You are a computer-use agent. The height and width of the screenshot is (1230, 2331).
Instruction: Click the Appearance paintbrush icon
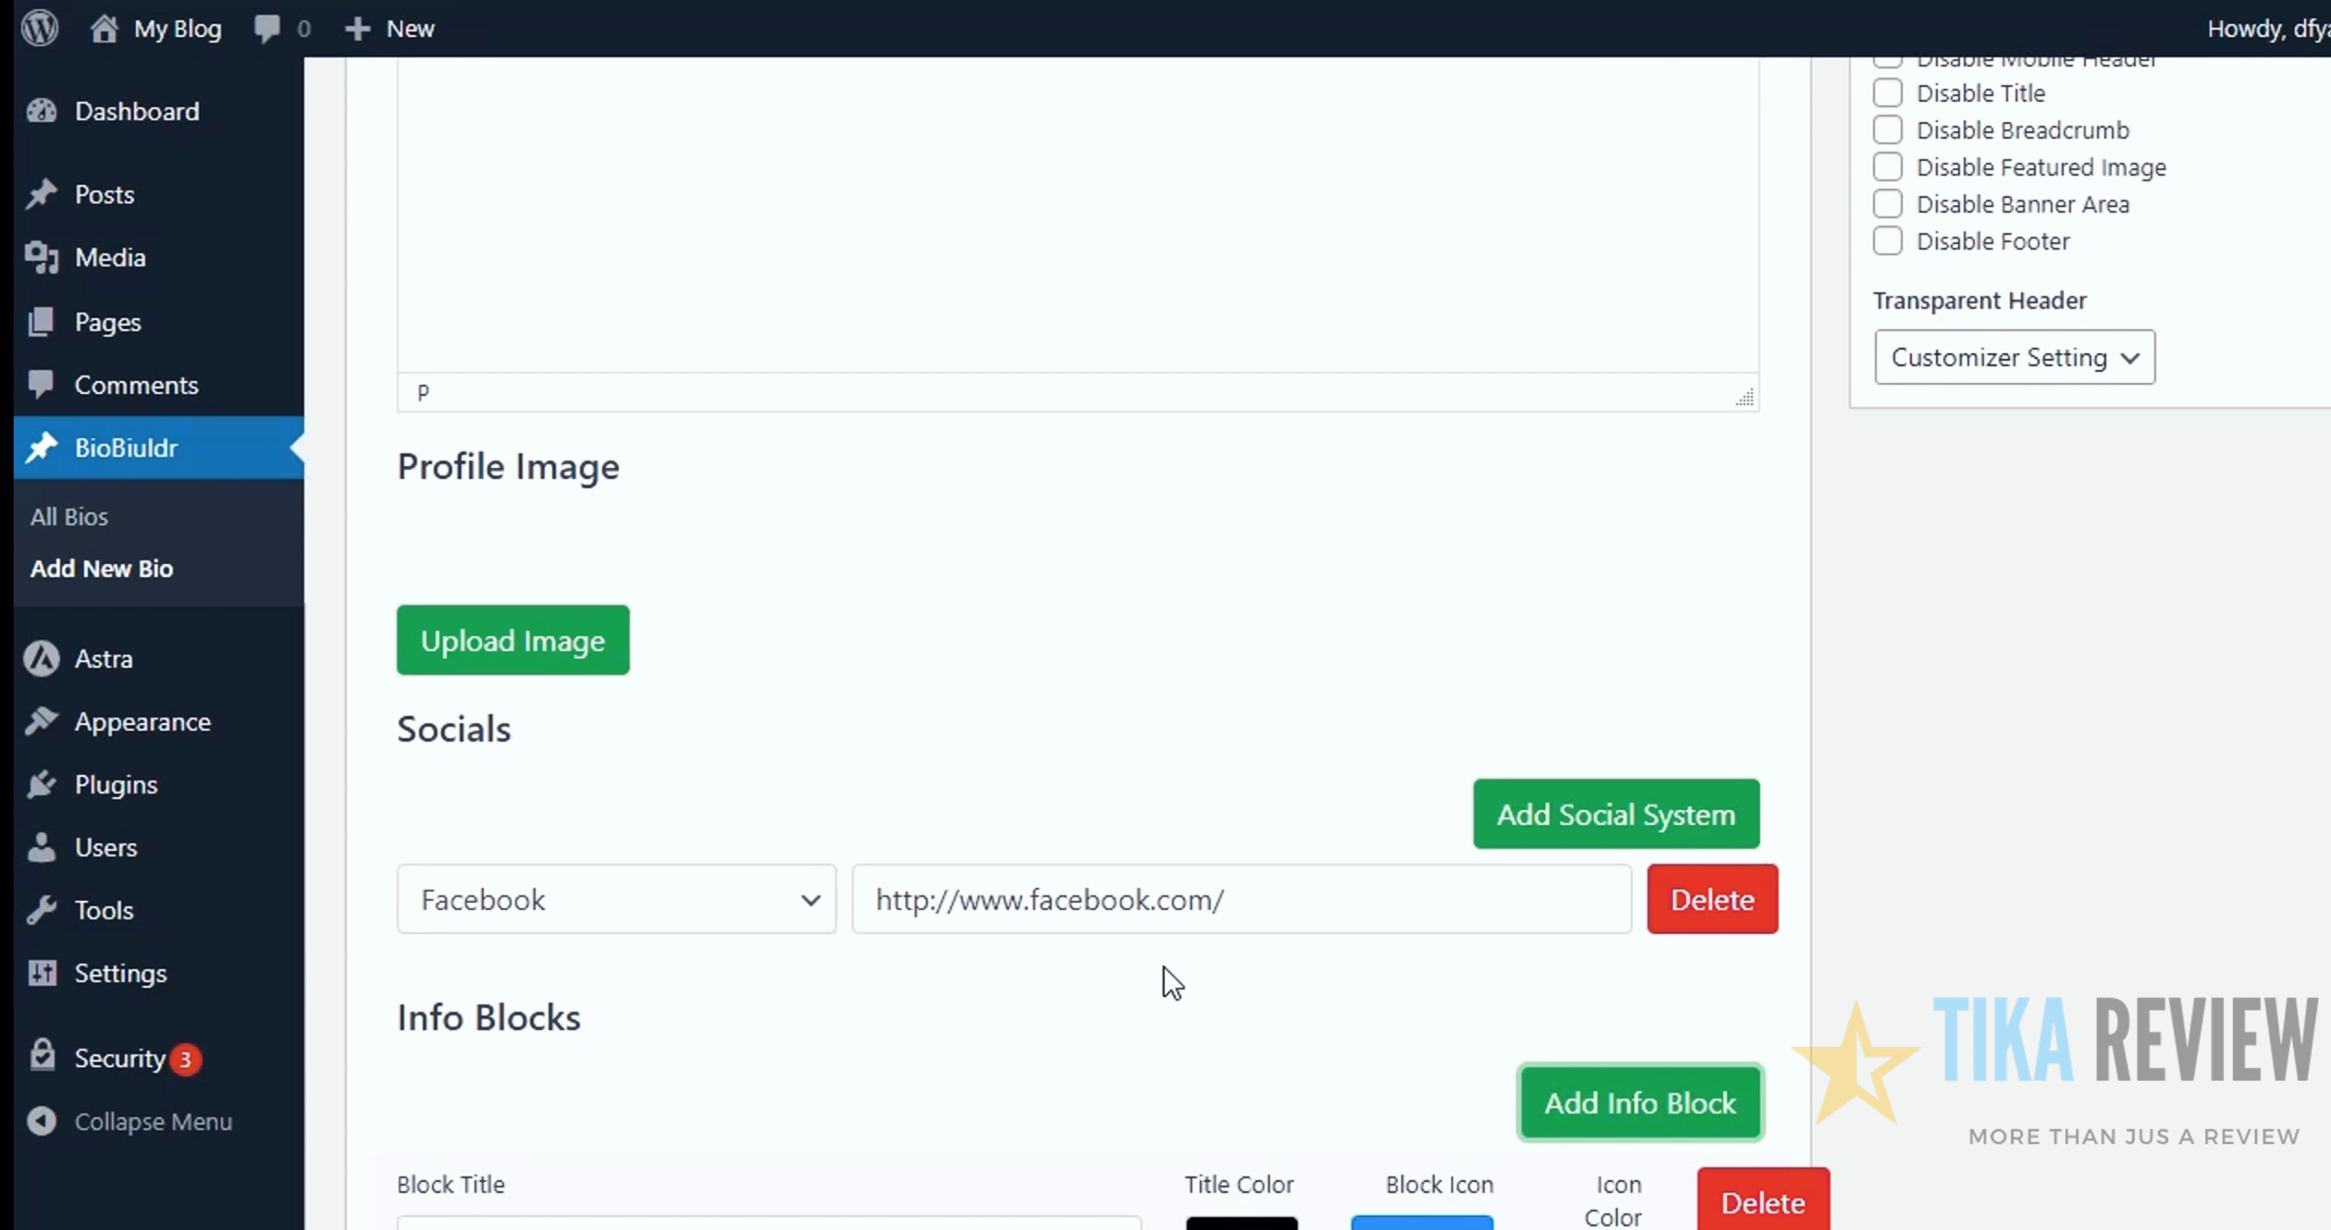click(x=42, y=721)
